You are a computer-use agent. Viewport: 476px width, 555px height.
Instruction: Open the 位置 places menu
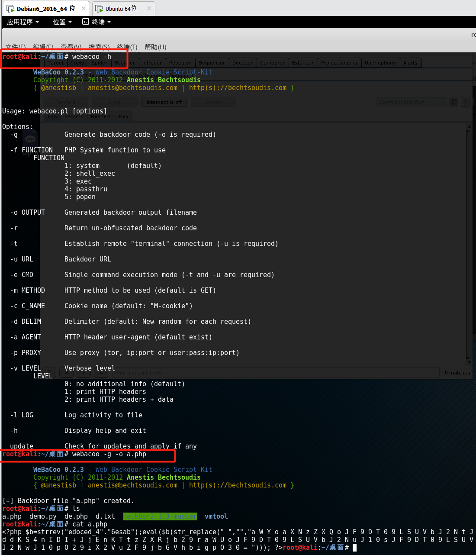click(62, 22)
